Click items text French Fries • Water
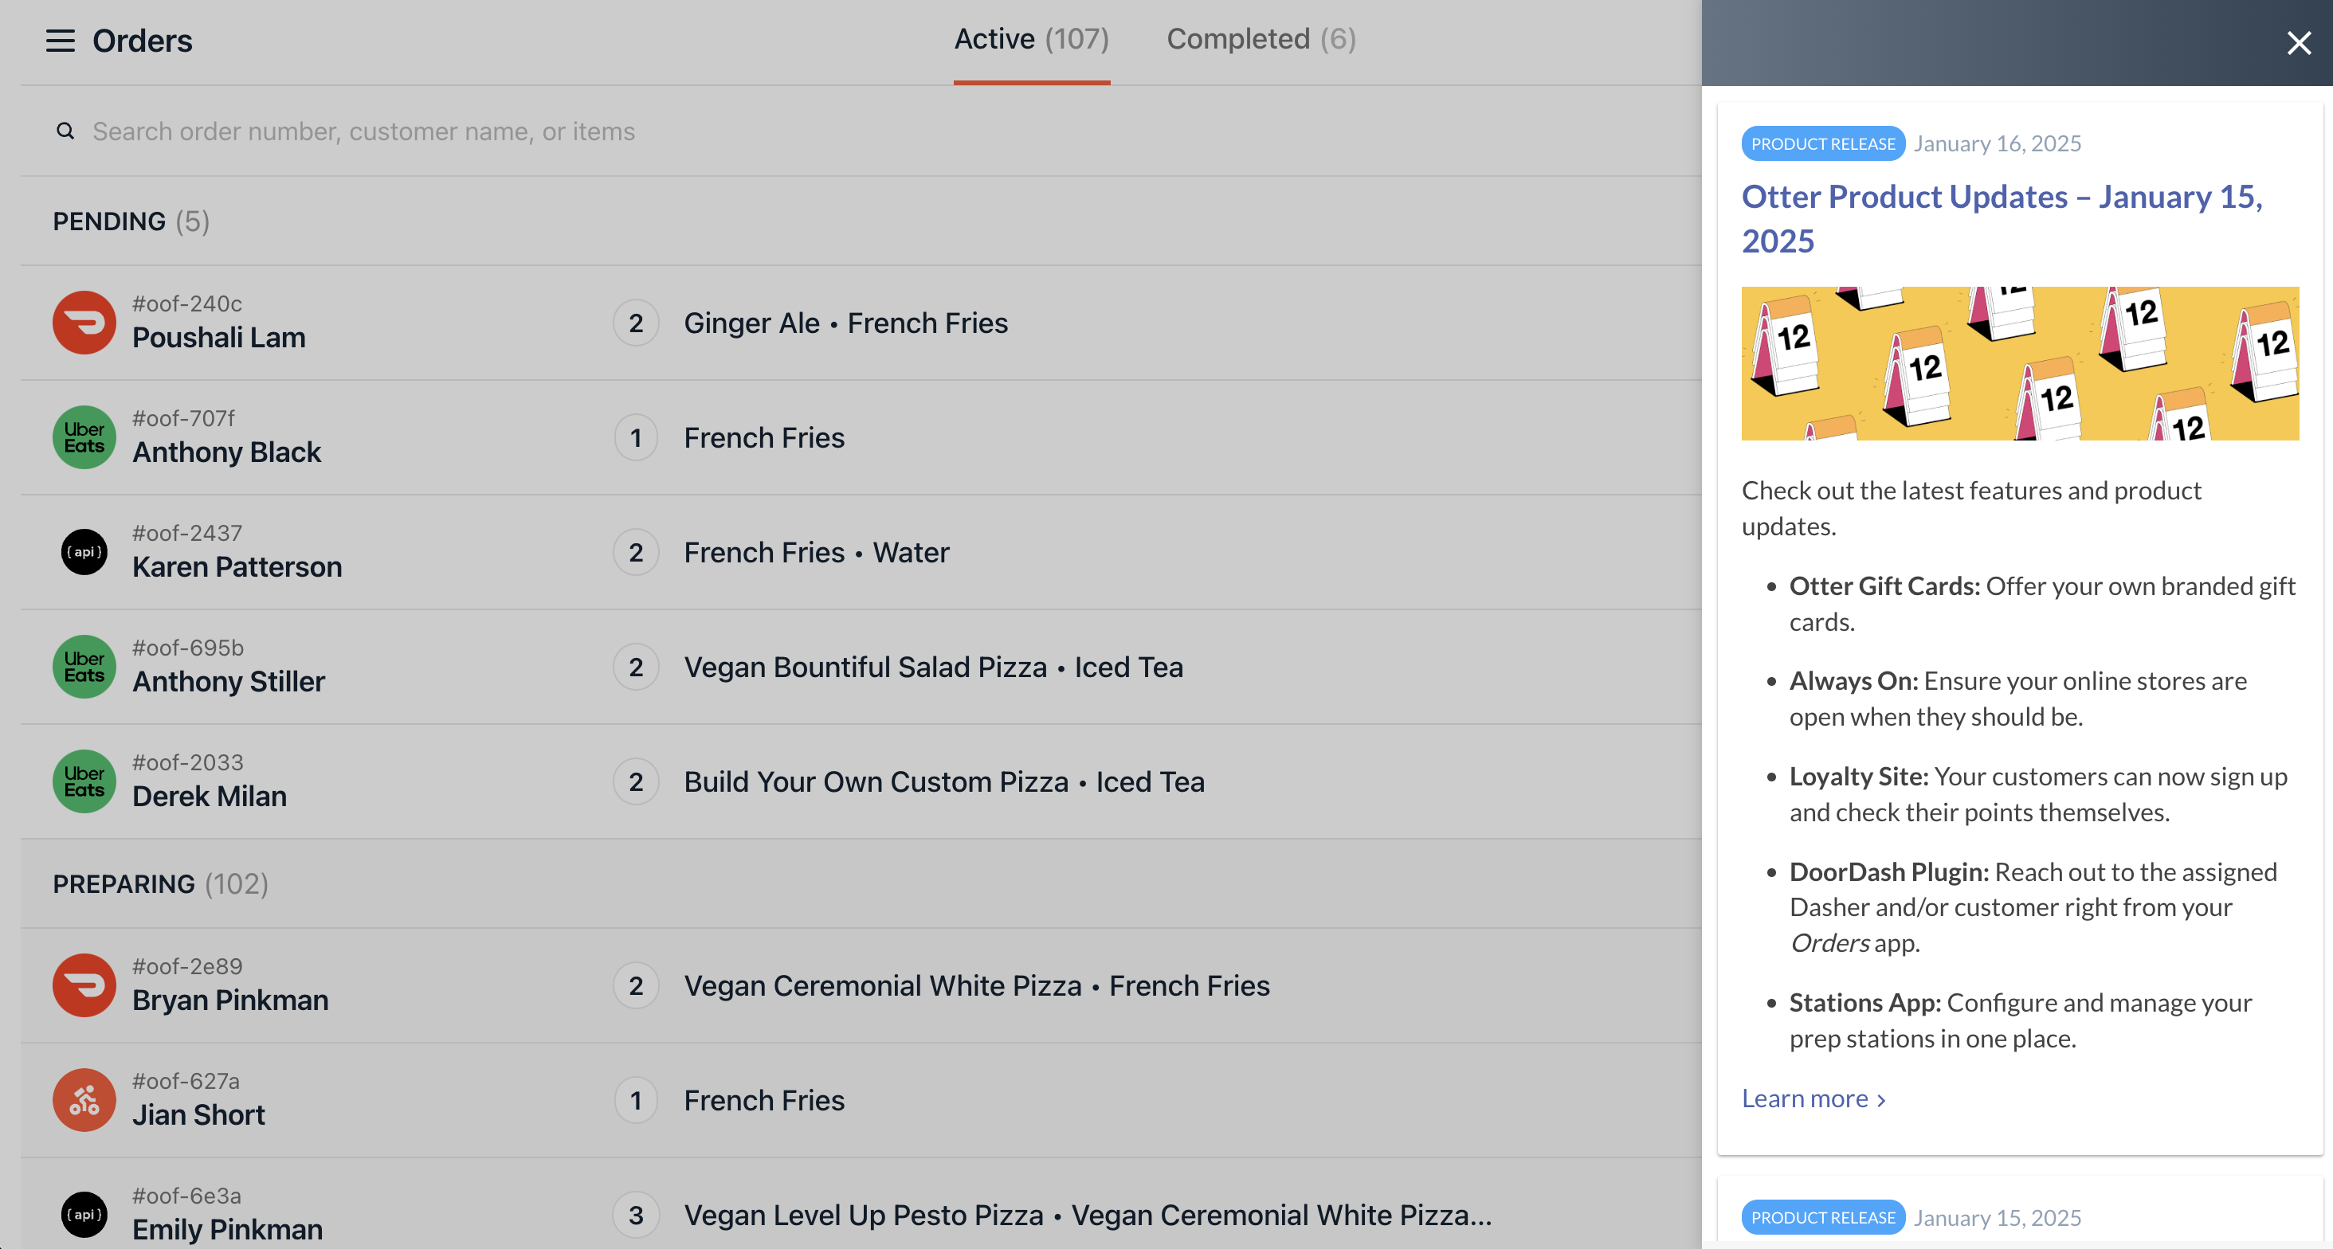The image size is (2333, 1249). click(x=816, y=553)
